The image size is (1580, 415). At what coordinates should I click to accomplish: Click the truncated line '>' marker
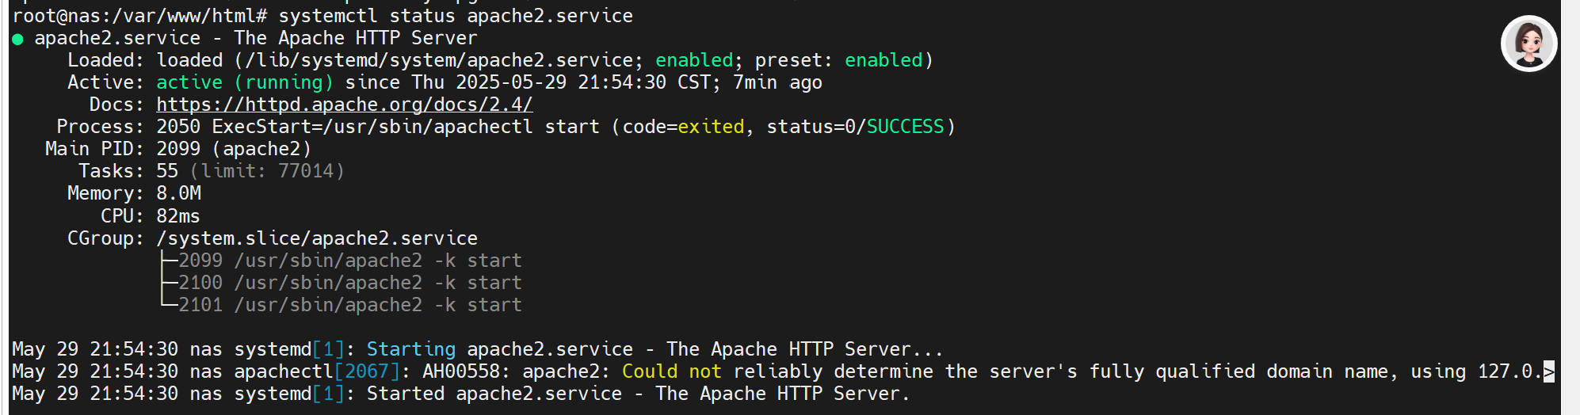tap(1548, 371)
